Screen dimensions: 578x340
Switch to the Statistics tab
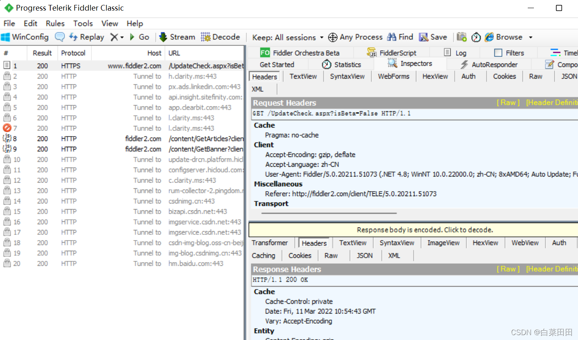tap(342, 64)
